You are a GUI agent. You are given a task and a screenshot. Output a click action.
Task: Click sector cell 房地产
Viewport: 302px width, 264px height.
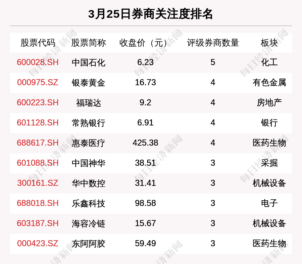[x=269, y=103]
